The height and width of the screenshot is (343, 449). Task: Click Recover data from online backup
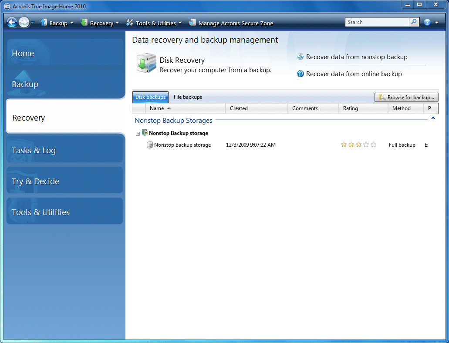click(354, 74)
